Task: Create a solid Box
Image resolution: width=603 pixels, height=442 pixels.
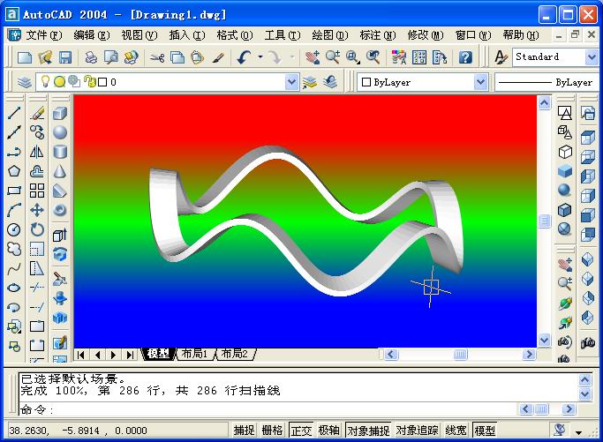Action: click(60, 113)
